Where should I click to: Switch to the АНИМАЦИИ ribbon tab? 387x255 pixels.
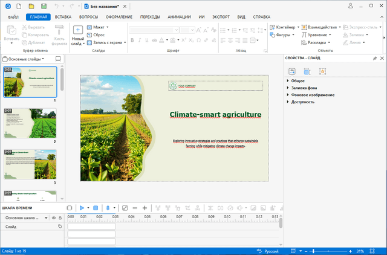click(179, 18)
